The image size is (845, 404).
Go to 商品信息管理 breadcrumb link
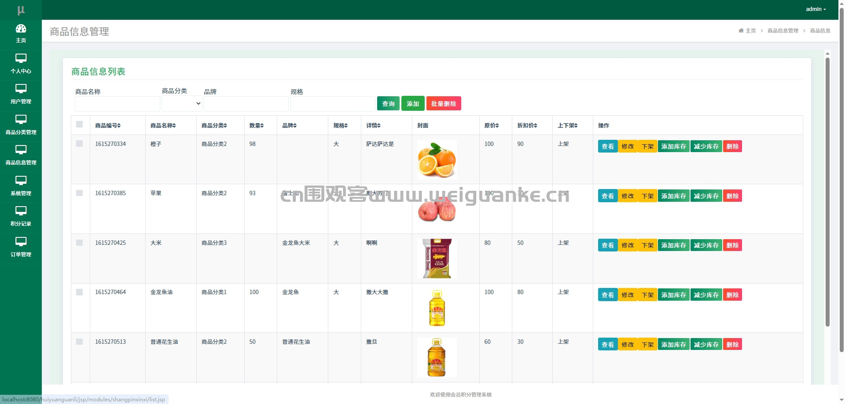point(783,31)
